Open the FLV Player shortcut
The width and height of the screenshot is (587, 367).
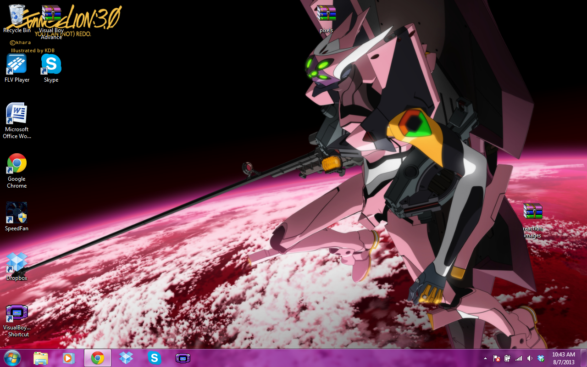[x=17, y=68]
